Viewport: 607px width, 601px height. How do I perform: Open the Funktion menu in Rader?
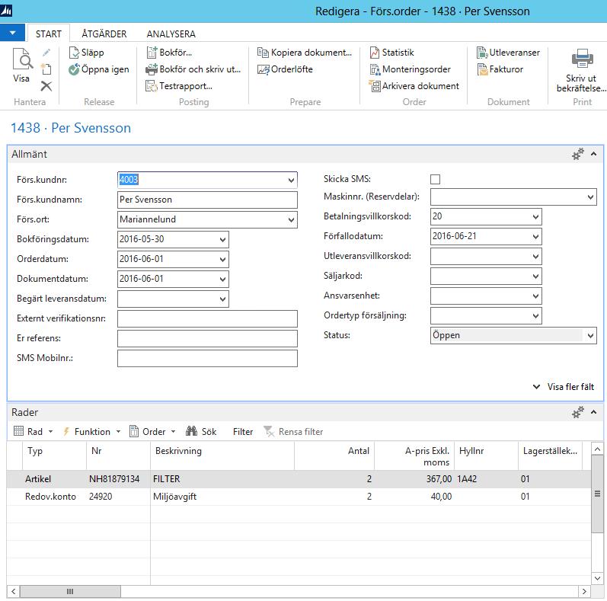pyautogui.click(x=92, y=431)
